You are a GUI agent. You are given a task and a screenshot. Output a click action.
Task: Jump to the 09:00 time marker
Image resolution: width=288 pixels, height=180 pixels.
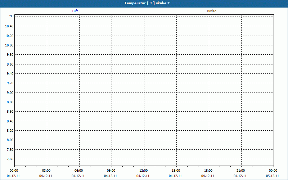(111, 171)
